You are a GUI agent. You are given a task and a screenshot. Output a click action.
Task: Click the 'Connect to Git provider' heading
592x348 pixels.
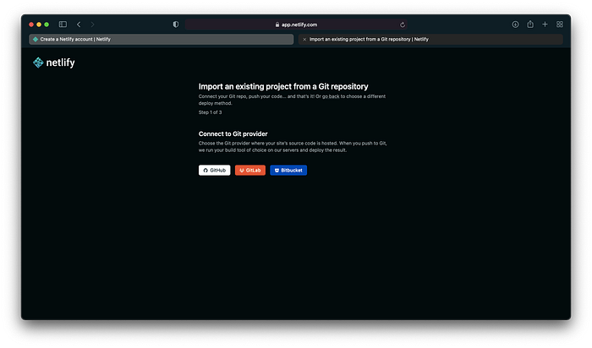233,133
